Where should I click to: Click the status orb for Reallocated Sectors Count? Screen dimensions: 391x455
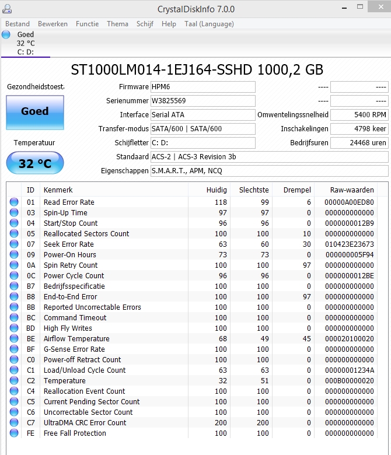click(x=14, y=234)
